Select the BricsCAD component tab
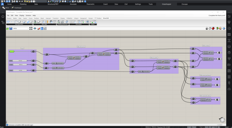 coord(106,18)
